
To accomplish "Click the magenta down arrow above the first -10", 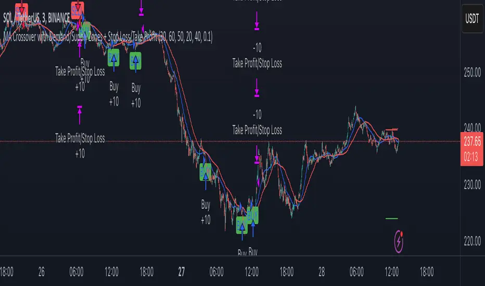I will pos(257,21).
